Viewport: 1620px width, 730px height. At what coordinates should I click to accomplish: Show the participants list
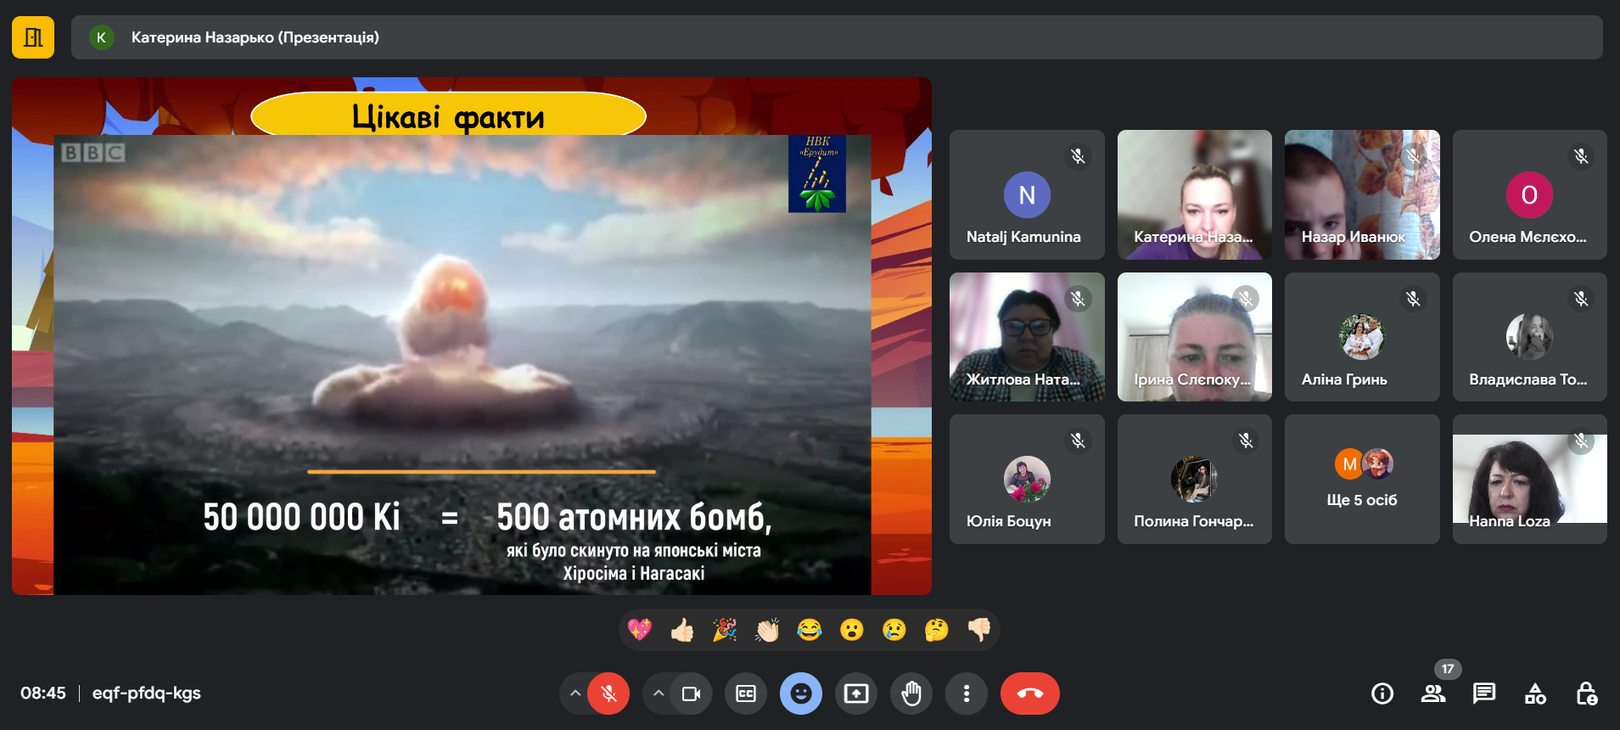click(1432, 693)
